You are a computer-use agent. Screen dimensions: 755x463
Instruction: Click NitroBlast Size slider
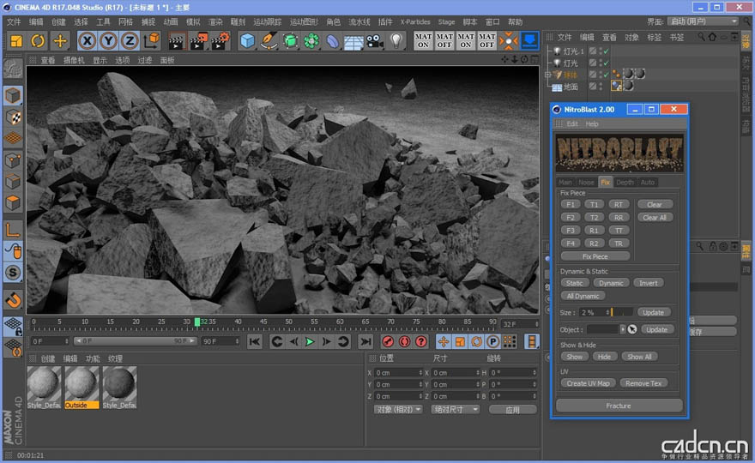622,312
